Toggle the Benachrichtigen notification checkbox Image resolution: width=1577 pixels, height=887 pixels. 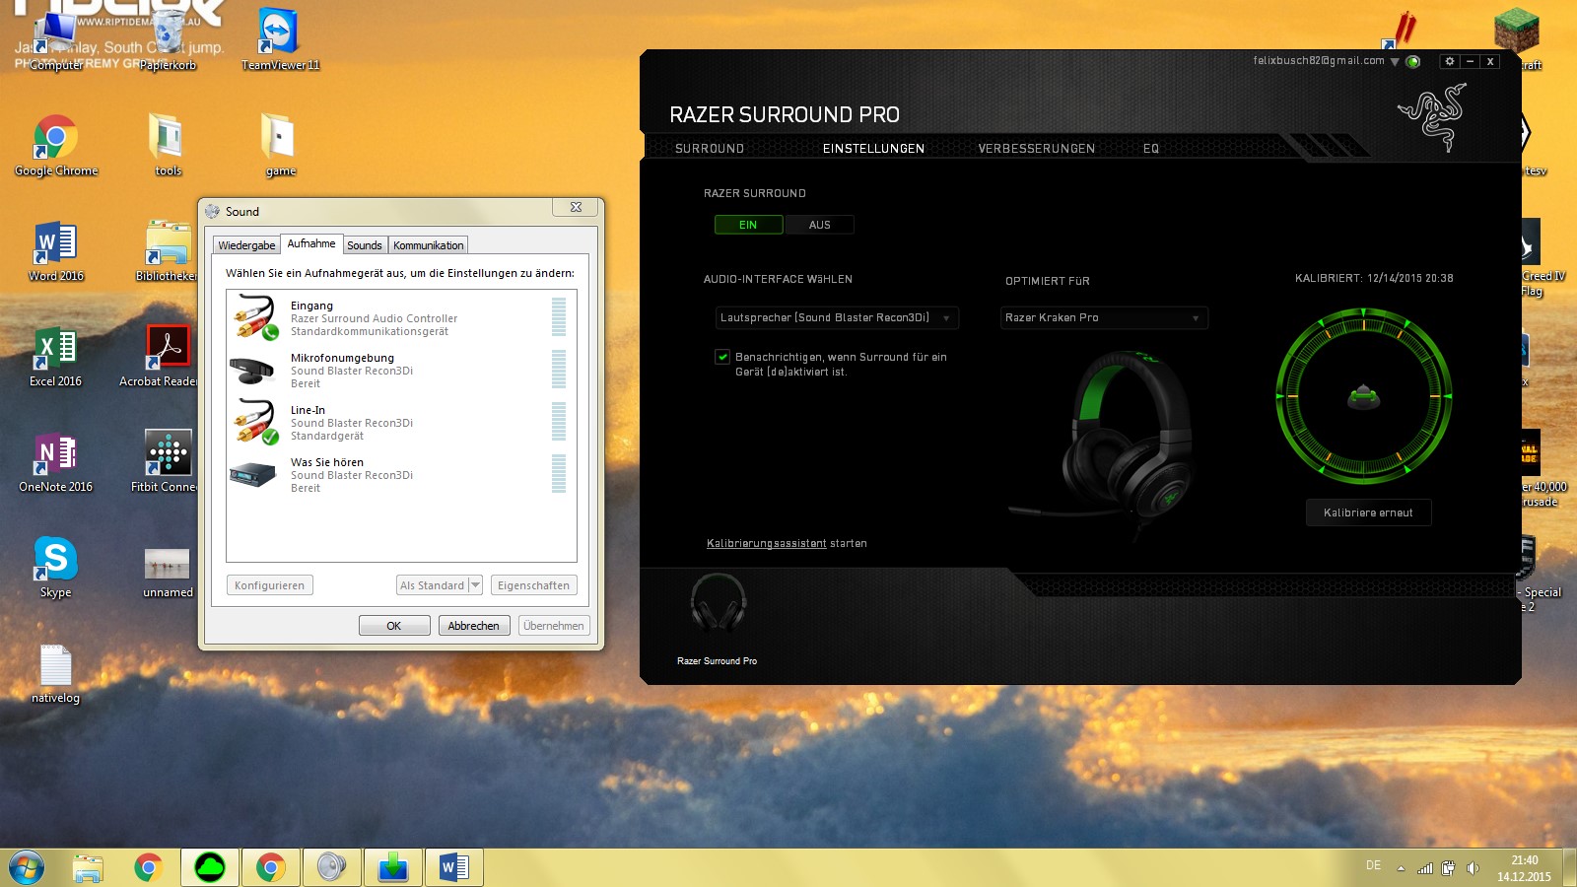[722, 357]
